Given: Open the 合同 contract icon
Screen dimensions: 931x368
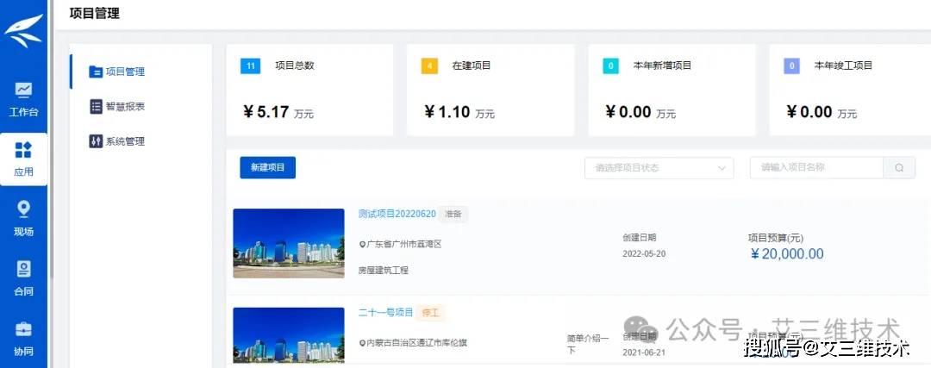Looking at the screenshot, I should [24, 269].
